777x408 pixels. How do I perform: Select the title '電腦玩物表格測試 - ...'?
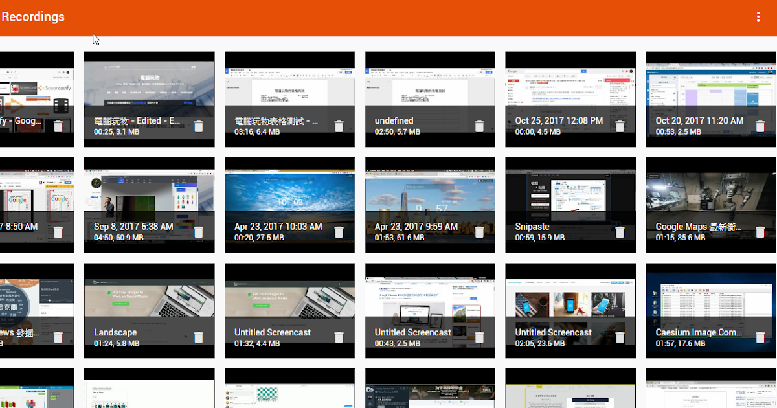[x=276, y=121]
